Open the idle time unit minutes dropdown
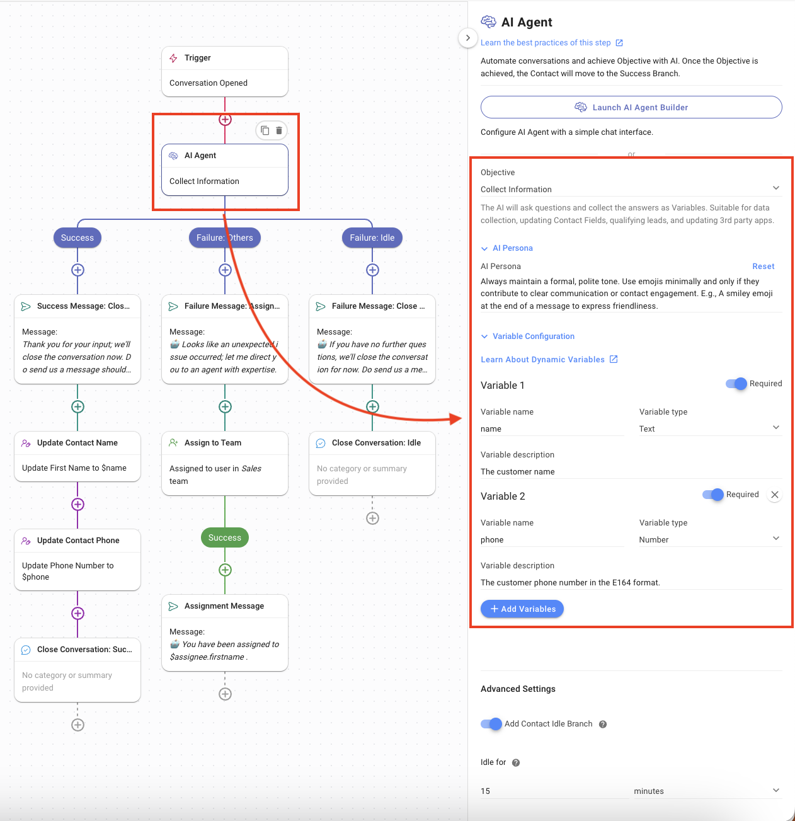The height and width of the screenshot is (821, 795). (x=707, y=791)
